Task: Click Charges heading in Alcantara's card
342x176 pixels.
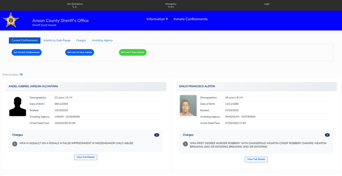Action: pyautogui.click(x=18, y=135)
